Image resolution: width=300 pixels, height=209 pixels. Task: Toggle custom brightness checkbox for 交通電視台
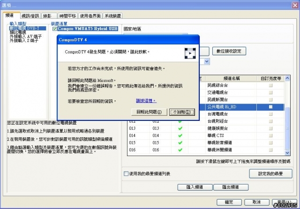tap(270, 92)
